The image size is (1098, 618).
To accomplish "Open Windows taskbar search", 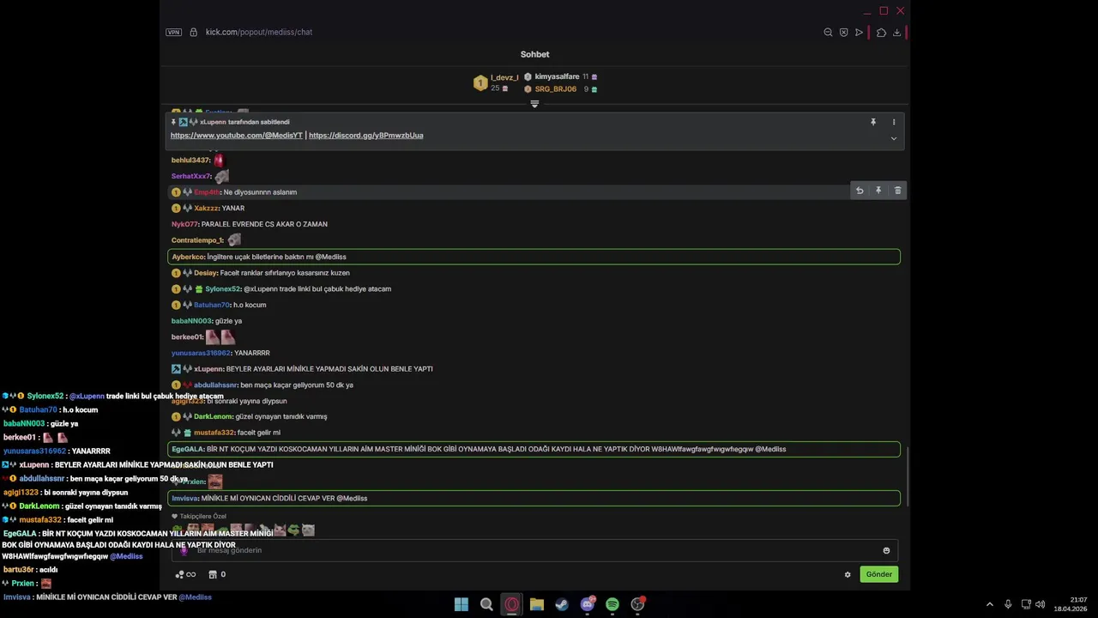I will pos(486,604).
